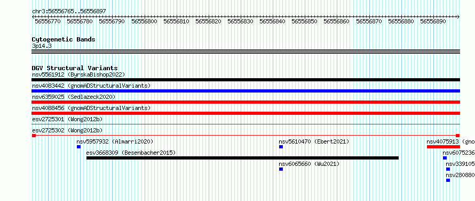
Task: Select the nsv339105 blue marker
Action: (448, 169)
